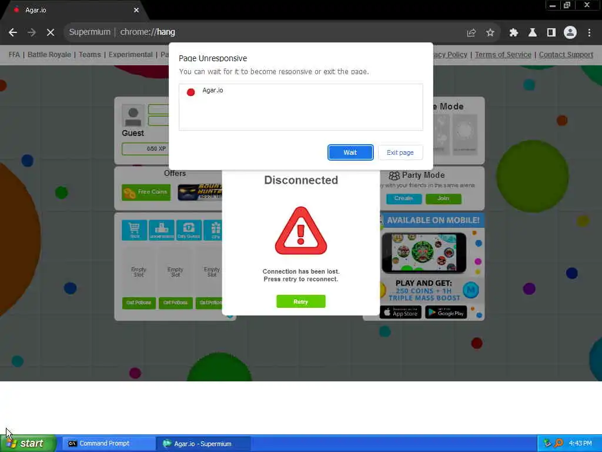Switch to Command Prompt in taskbar
The height and width of the screenshot is (452, 602).
point(109,444)
